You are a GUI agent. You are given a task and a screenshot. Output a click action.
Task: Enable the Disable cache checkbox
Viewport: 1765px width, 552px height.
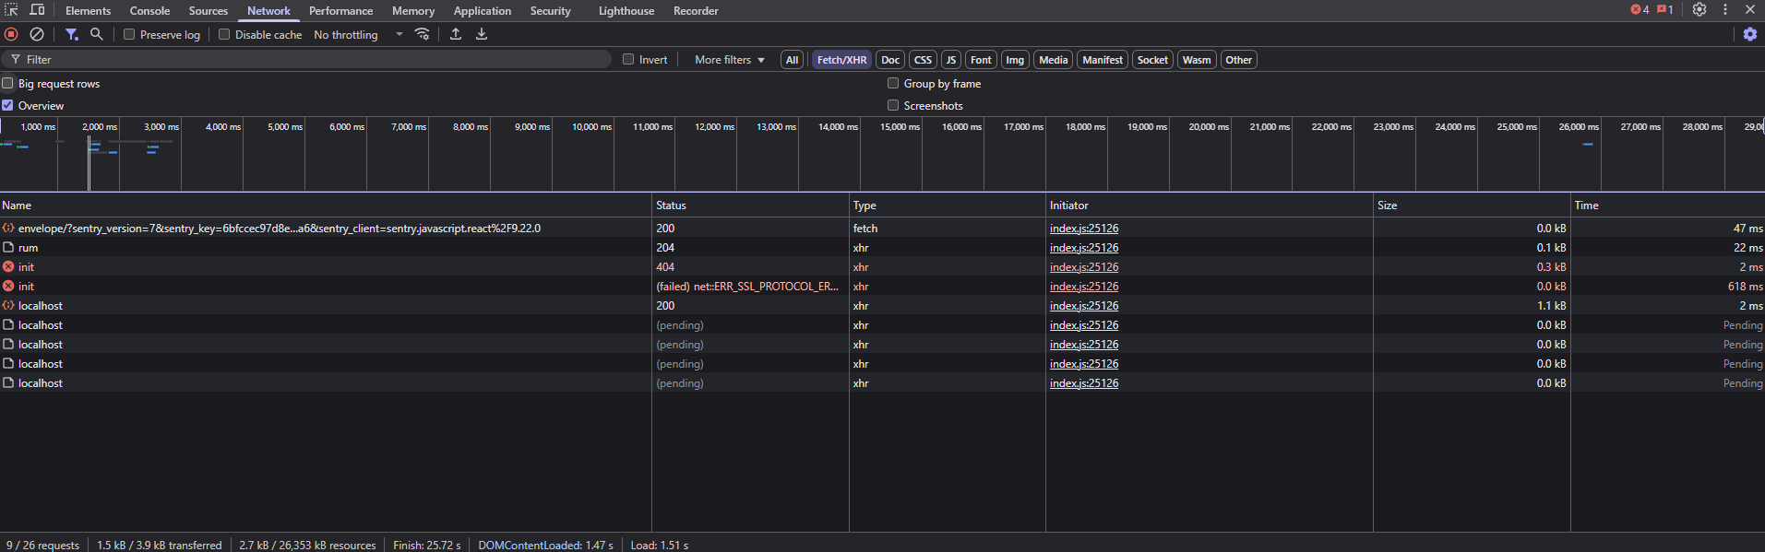click(224, 34)
